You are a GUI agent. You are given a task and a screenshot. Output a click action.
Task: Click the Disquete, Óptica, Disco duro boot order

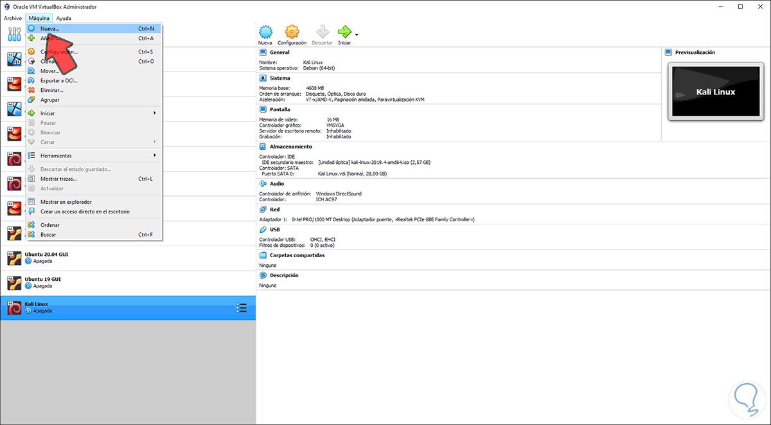[335, 94]
